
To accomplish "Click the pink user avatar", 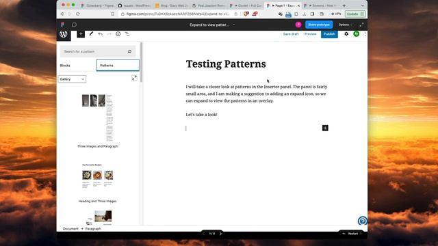I will (298, 25).
